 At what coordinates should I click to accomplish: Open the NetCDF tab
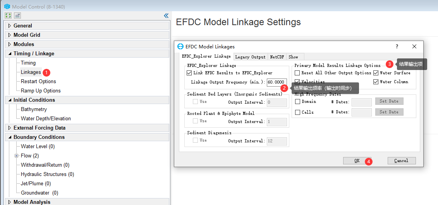[277, 57]
